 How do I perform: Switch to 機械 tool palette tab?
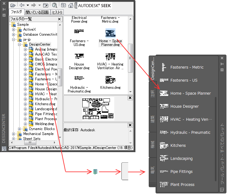click(152, 145)
